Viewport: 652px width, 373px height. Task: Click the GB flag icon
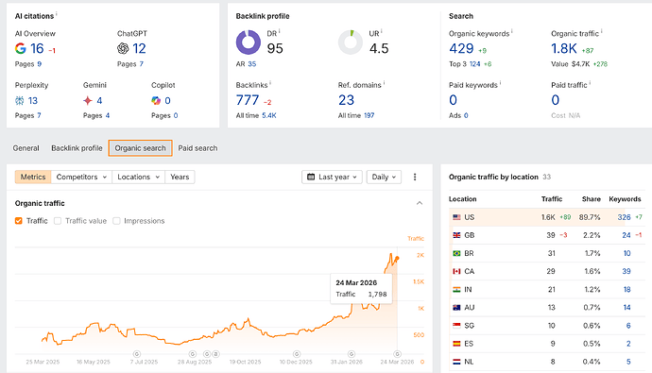click(456, 235)
